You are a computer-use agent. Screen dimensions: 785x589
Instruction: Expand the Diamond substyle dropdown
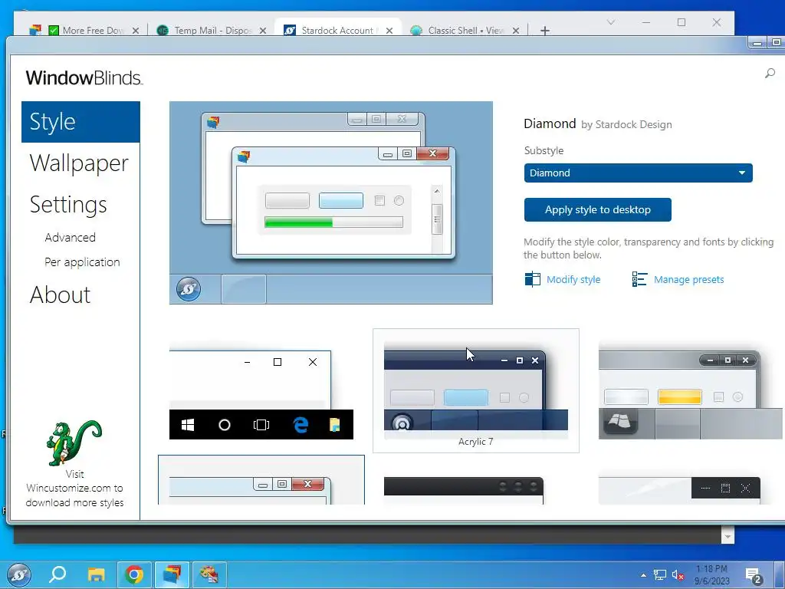pos(638,173)
